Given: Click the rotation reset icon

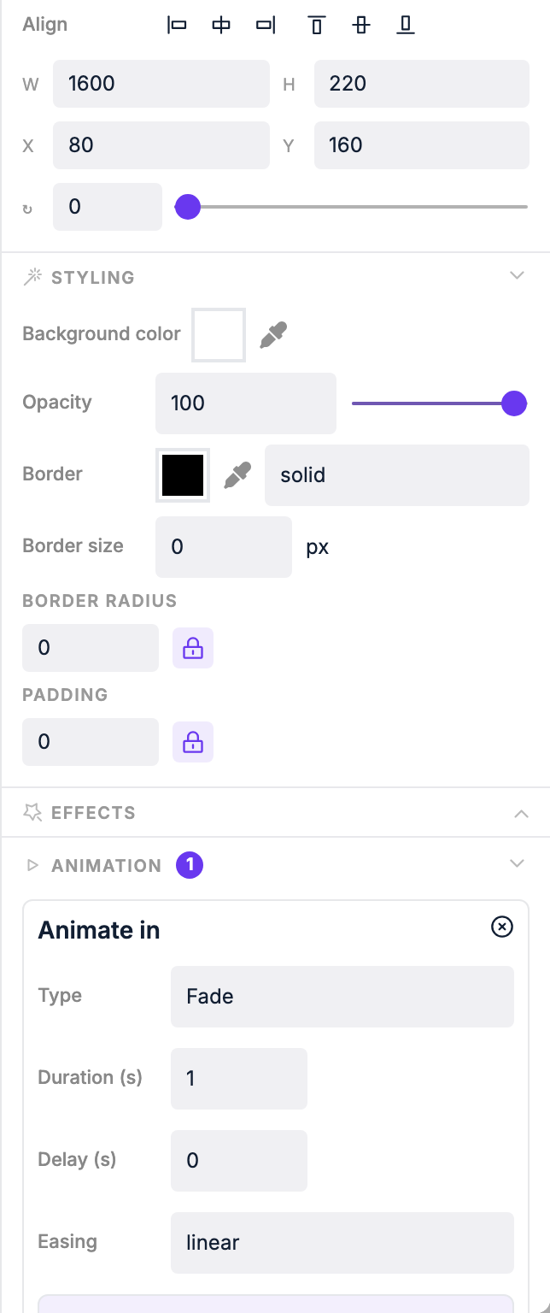Looking at the screenshot, I should click(27, 207).
